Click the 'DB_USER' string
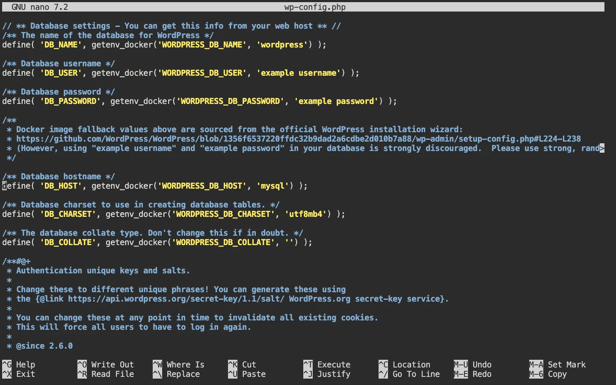 [61, 73]
